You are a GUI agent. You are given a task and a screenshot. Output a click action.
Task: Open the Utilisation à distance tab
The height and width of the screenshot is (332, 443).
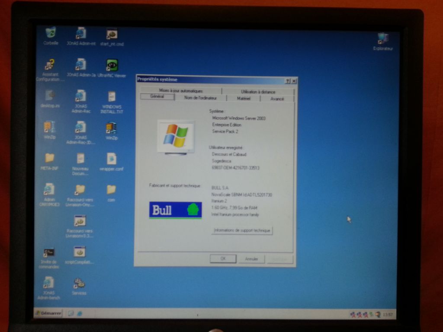pos(258,92)
